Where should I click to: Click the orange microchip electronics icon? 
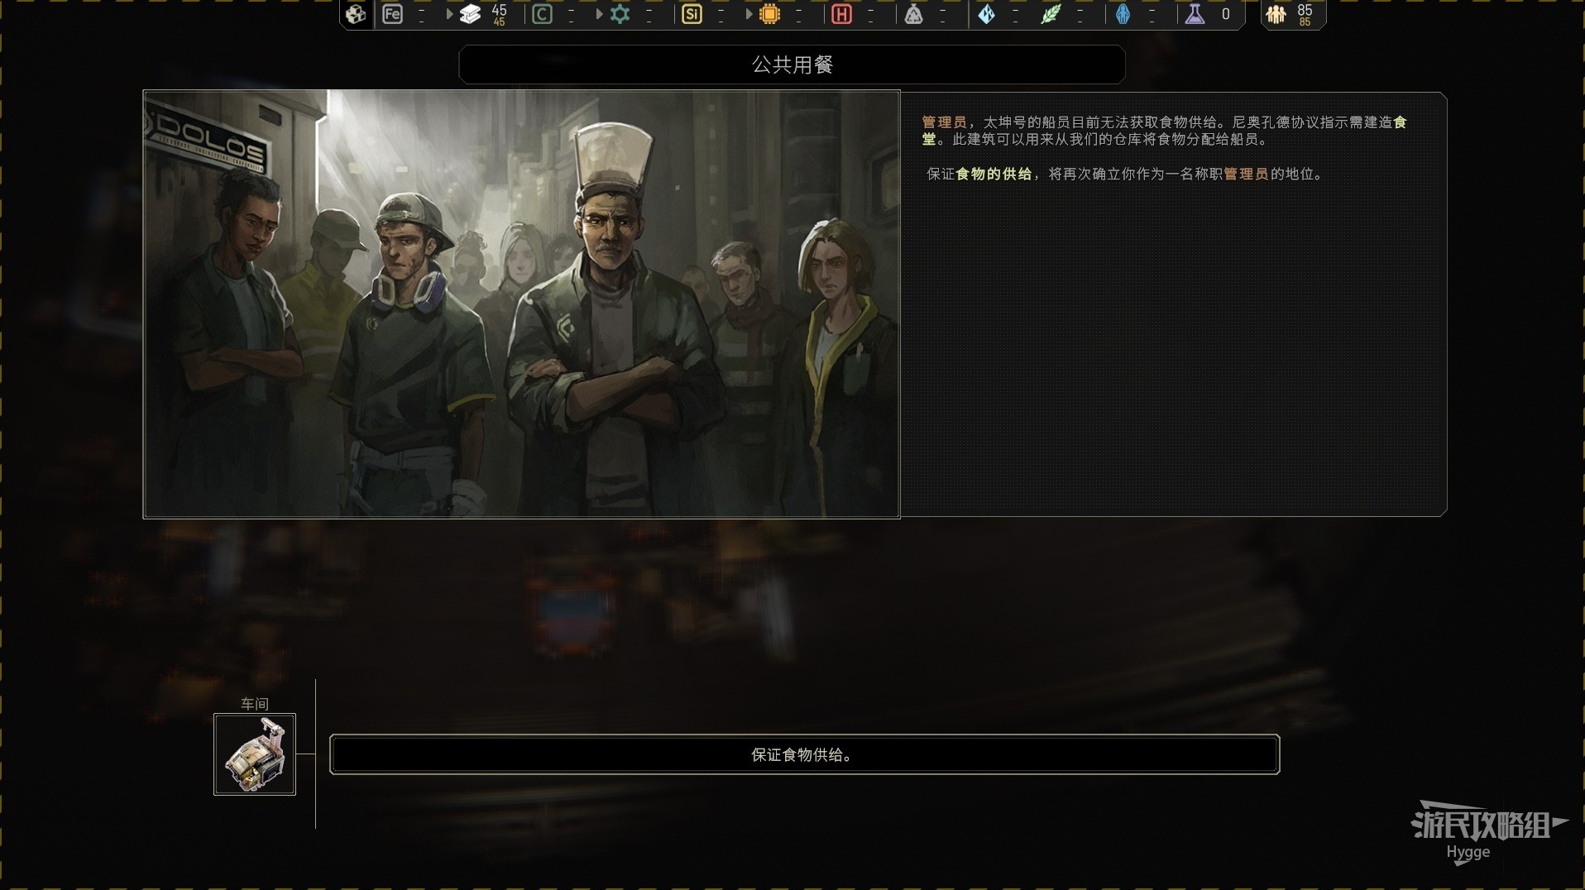point(769,14)
